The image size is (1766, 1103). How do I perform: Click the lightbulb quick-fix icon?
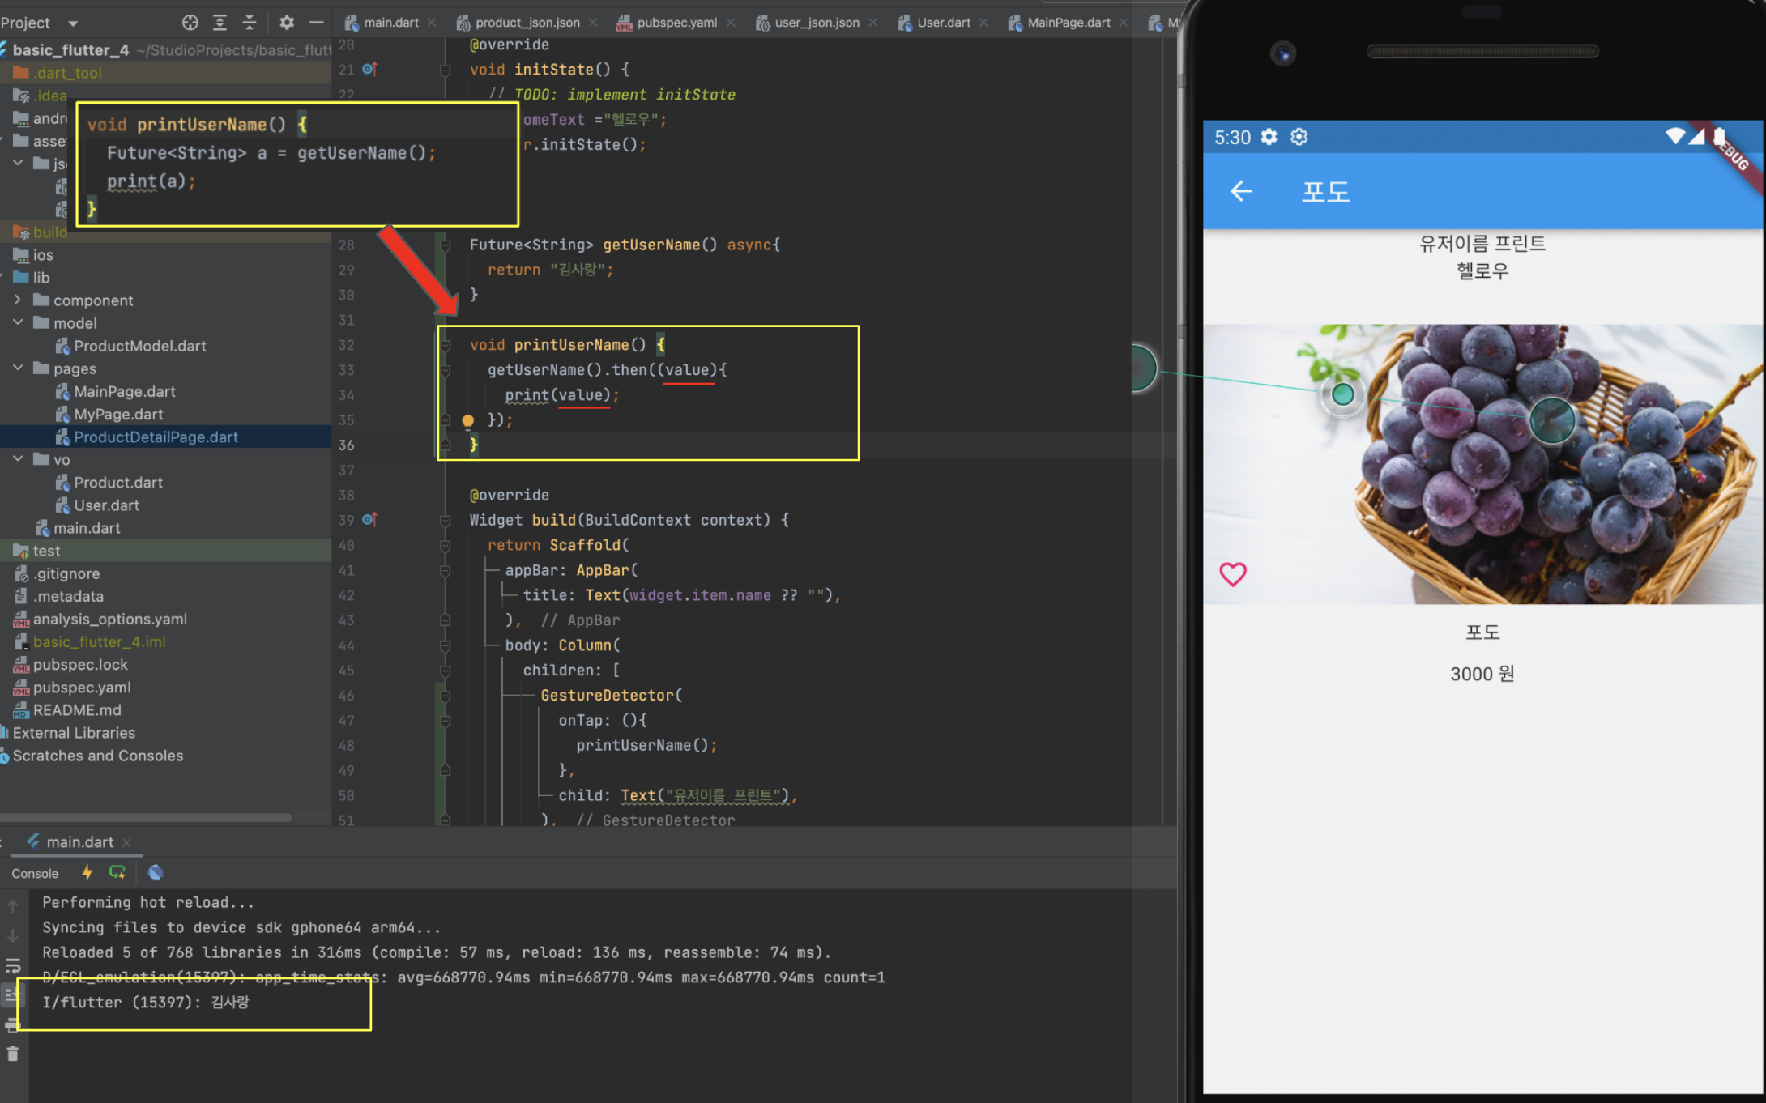click(x=467, y=421)
